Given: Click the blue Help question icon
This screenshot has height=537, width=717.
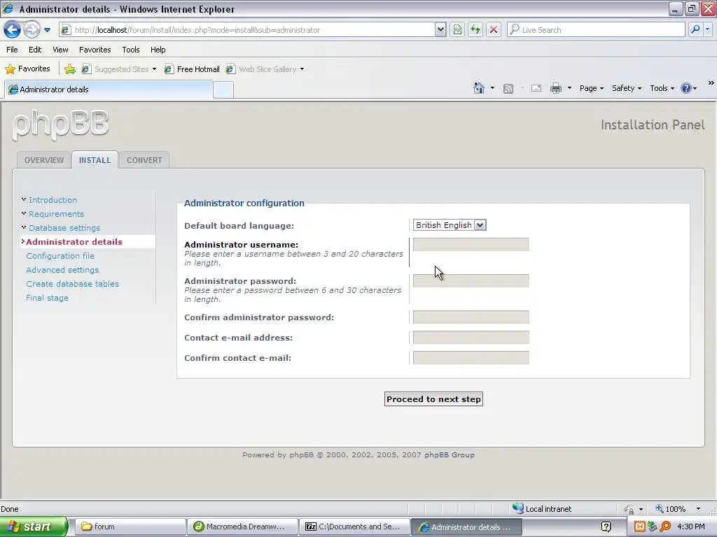Looking at the screenshot, I should [x=686, y=88].
